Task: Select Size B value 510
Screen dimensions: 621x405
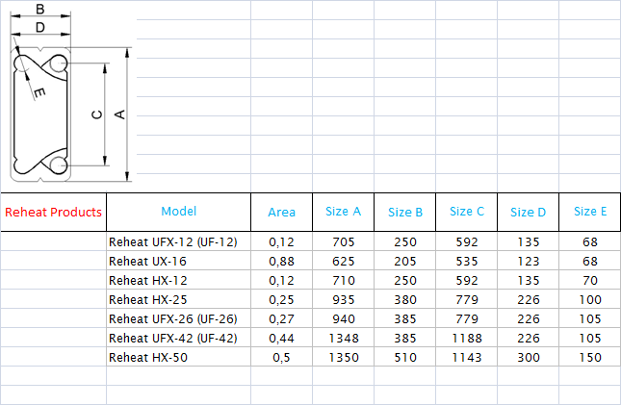Action: (405, 357)
